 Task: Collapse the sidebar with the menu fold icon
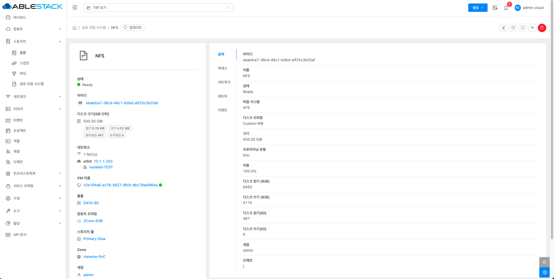click(x=75, y=8)
